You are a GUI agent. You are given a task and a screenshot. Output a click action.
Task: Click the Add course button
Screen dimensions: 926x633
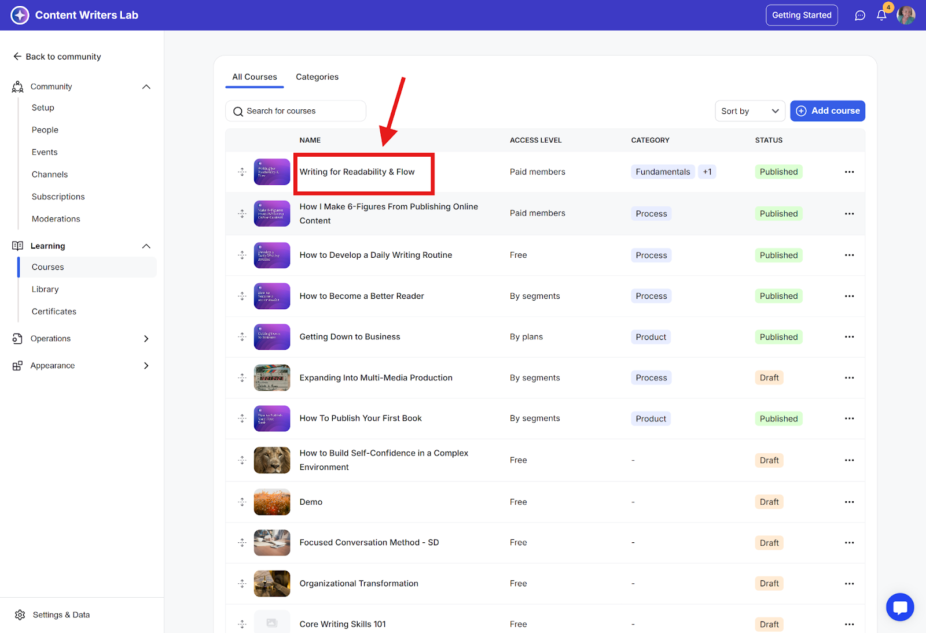pos(827,111)
